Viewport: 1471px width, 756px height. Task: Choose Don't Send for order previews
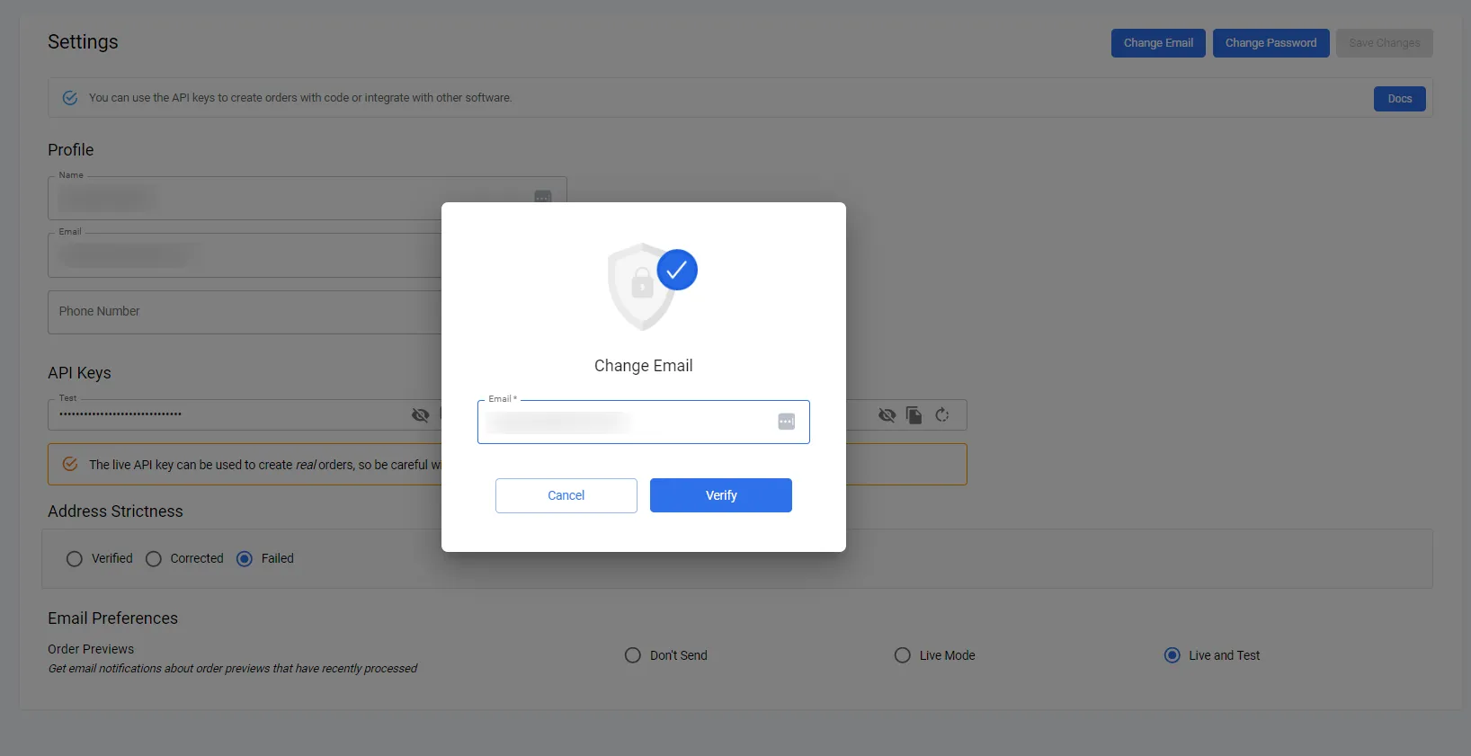tap(633, 655)
